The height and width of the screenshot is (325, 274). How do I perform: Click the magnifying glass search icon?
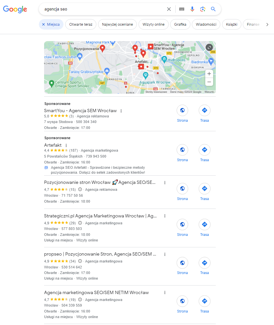coord(213,9)
